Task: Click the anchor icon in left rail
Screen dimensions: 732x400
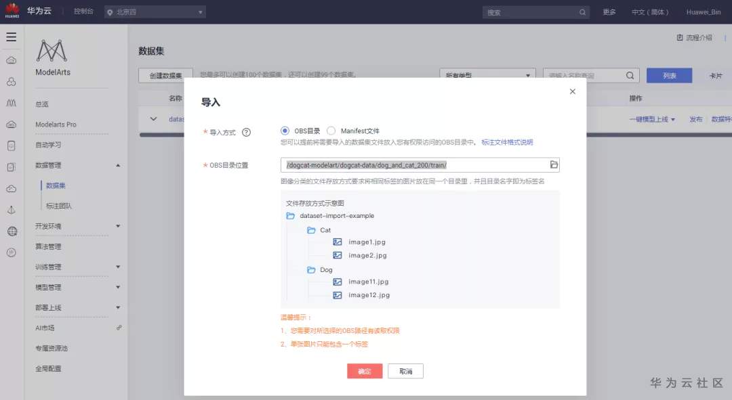Action: click(12, 210)
